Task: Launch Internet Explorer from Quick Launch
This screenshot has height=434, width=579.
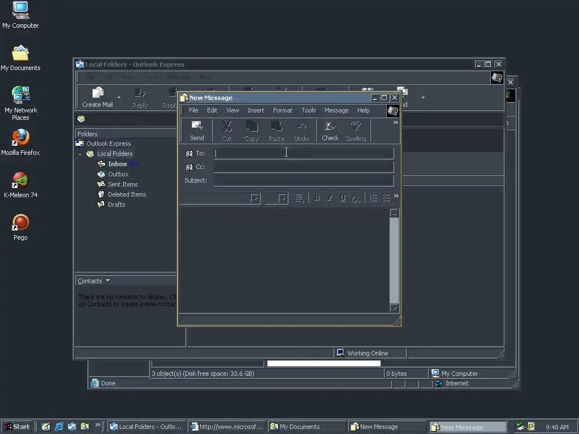Action: [x=59, y=427]
